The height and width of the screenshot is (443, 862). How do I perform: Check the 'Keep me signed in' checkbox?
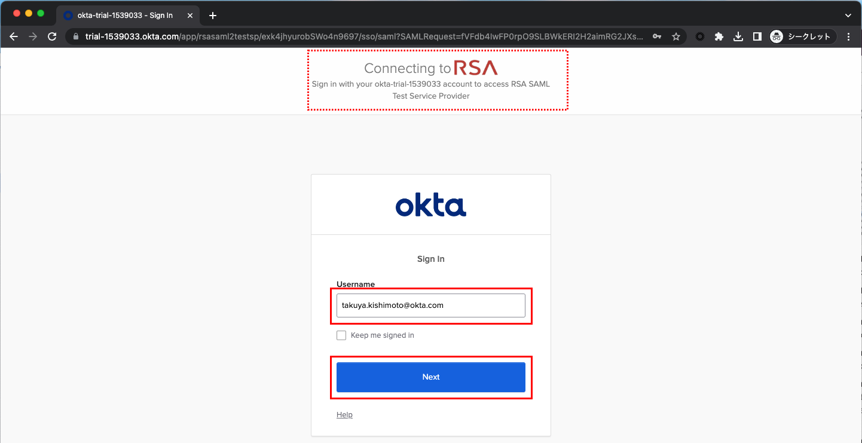tap(341, 335)
